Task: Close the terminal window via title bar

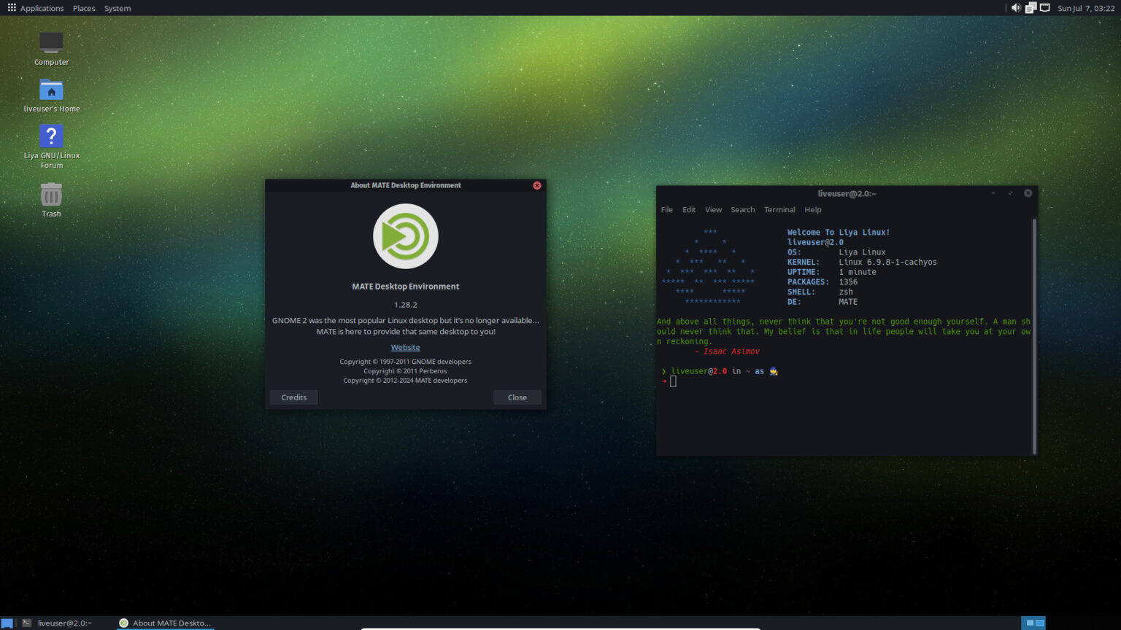Action: 1028,193
